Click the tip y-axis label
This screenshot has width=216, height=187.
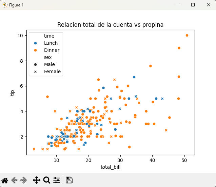pyautogui.click(x=13, y=92)
